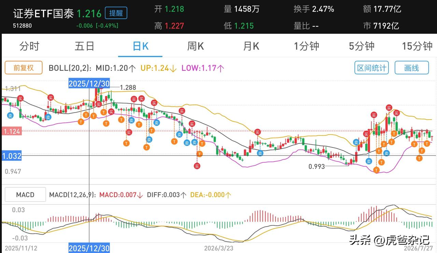Tap the leftmost red 买 buy marker
Screen dimensions: 437x253
20,98
